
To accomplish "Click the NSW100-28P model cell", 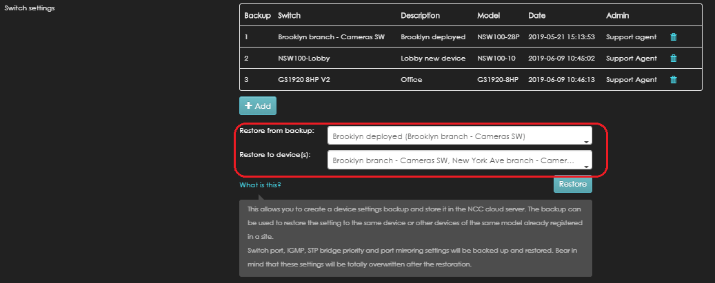I will 499,37.
